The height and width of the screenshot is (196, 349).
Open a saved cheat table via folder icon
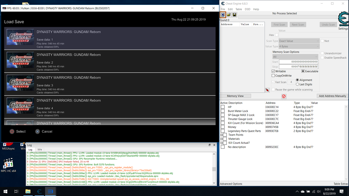point(229,15)
